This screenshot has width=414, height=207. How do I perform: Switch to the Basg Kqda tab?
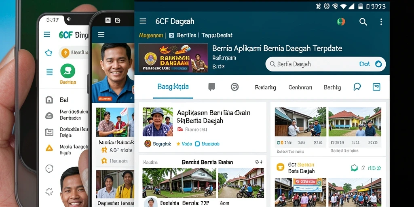pos(173,87)
